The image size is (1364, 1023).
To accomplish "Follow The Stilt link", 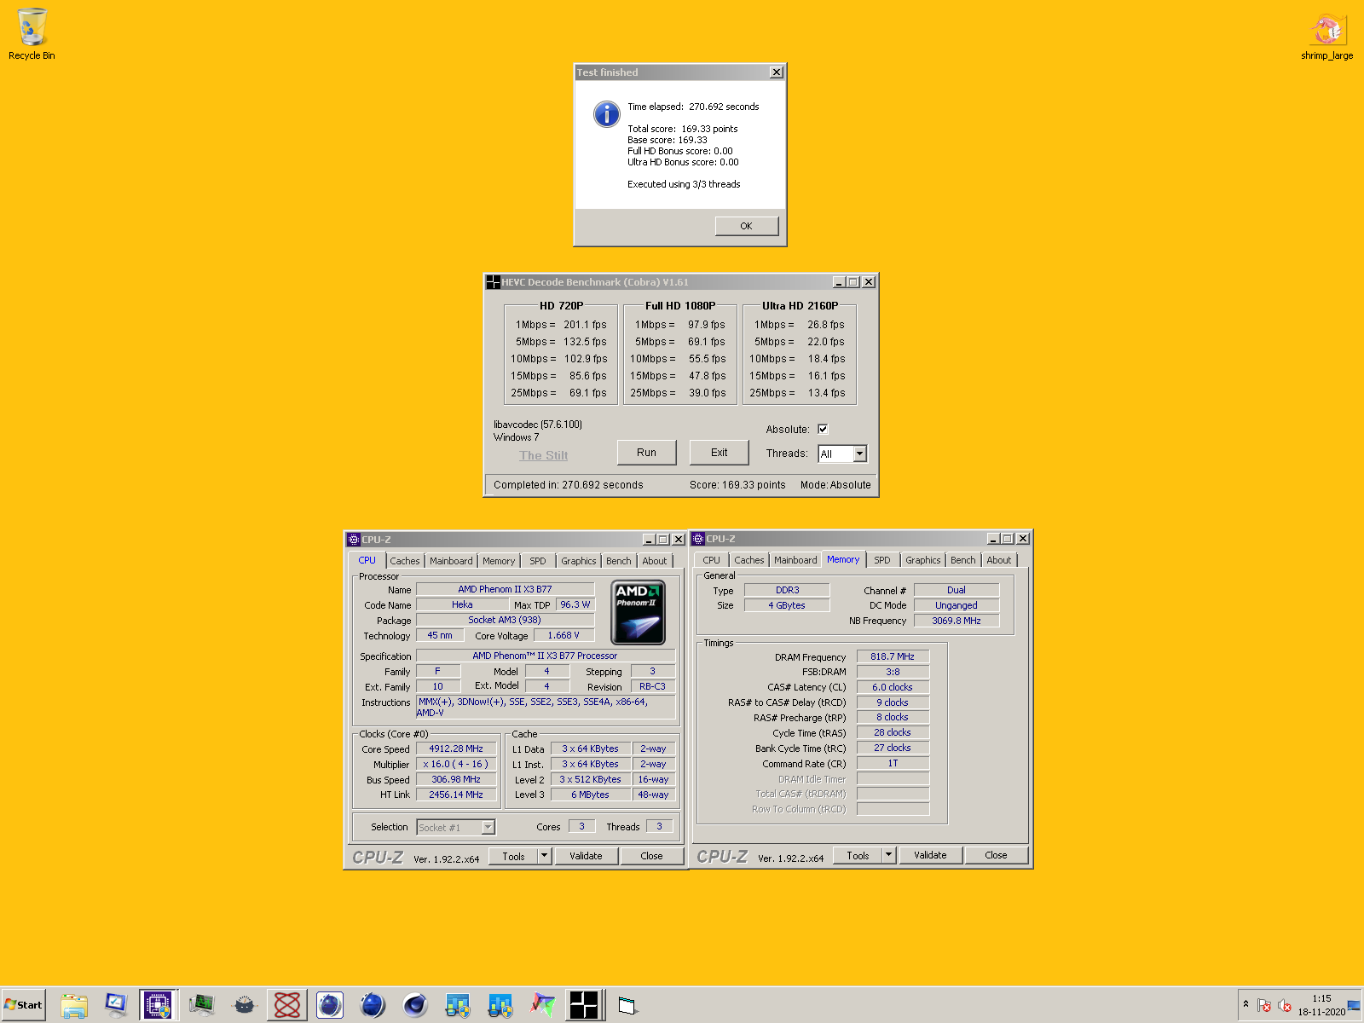I will (x=544, y=455).
